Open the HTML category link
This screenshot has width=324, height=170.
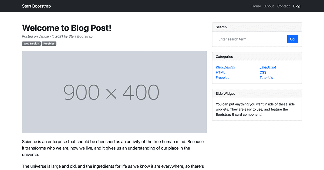coord(220,72)
